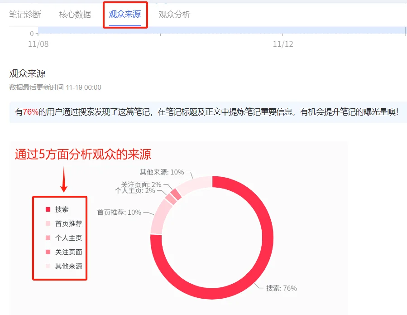407x315 pixels.
Task: Click the 11/08 date axis label
Action: point(38,44)
